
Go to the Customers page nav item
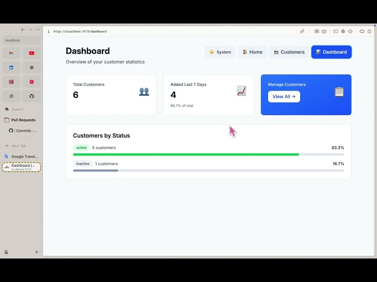point(289,52)
